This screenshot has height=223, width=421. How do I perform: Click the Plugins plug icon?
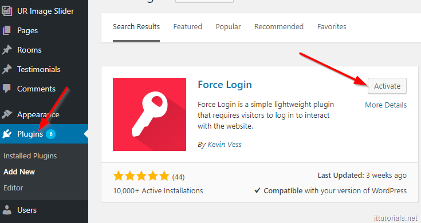pos(7,134)
